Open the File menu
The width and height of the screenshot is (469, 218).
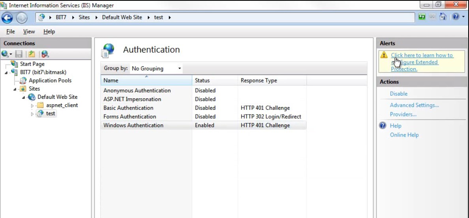[11, 32]
